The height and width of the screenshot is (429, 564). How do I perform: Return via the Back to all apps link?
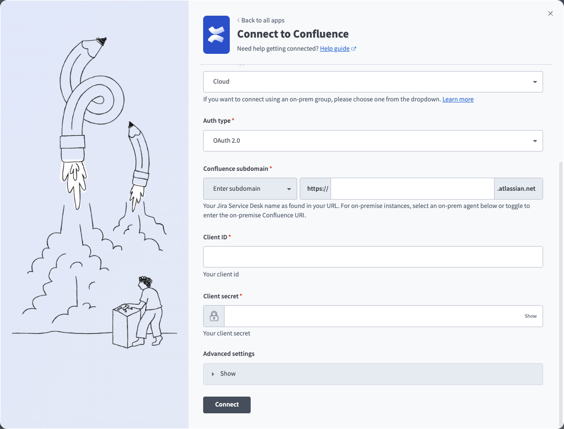click(x=263, y=20)
